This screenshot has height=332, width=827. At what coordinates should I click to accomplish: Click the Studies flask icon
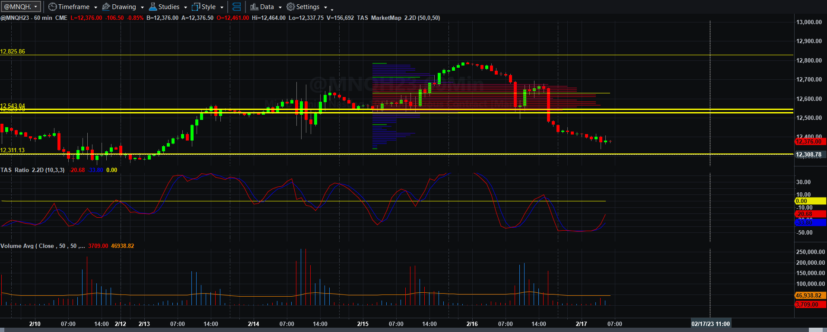[153, 7]
